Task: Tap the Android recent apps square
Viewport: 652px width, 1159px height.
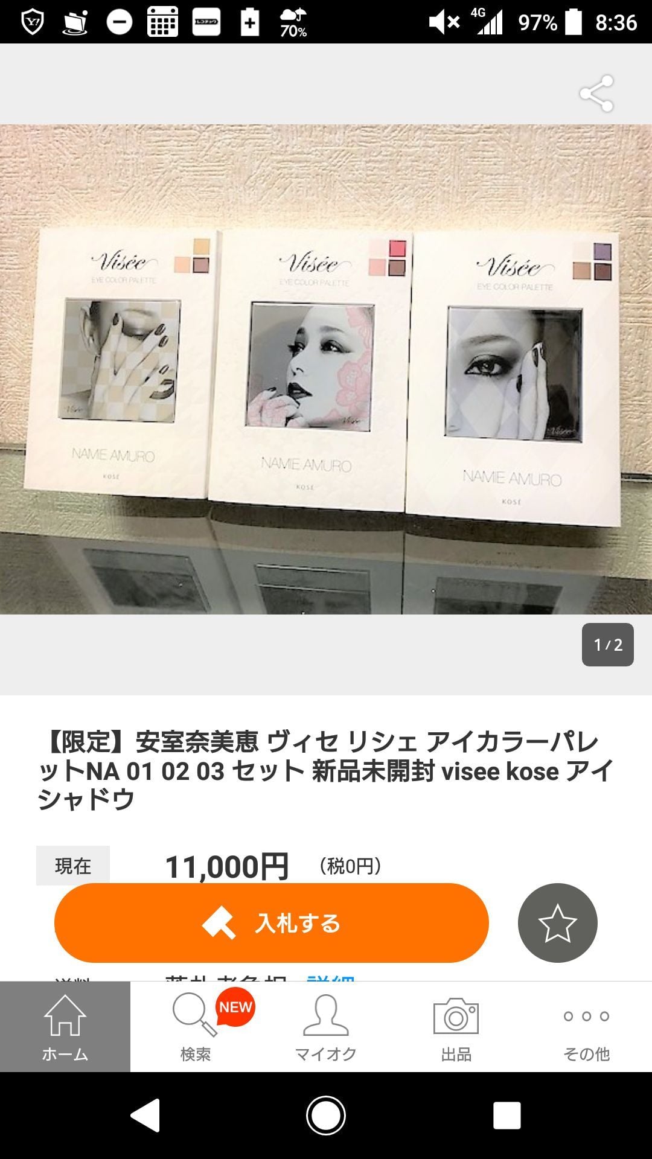Action: pos(507,1115)
